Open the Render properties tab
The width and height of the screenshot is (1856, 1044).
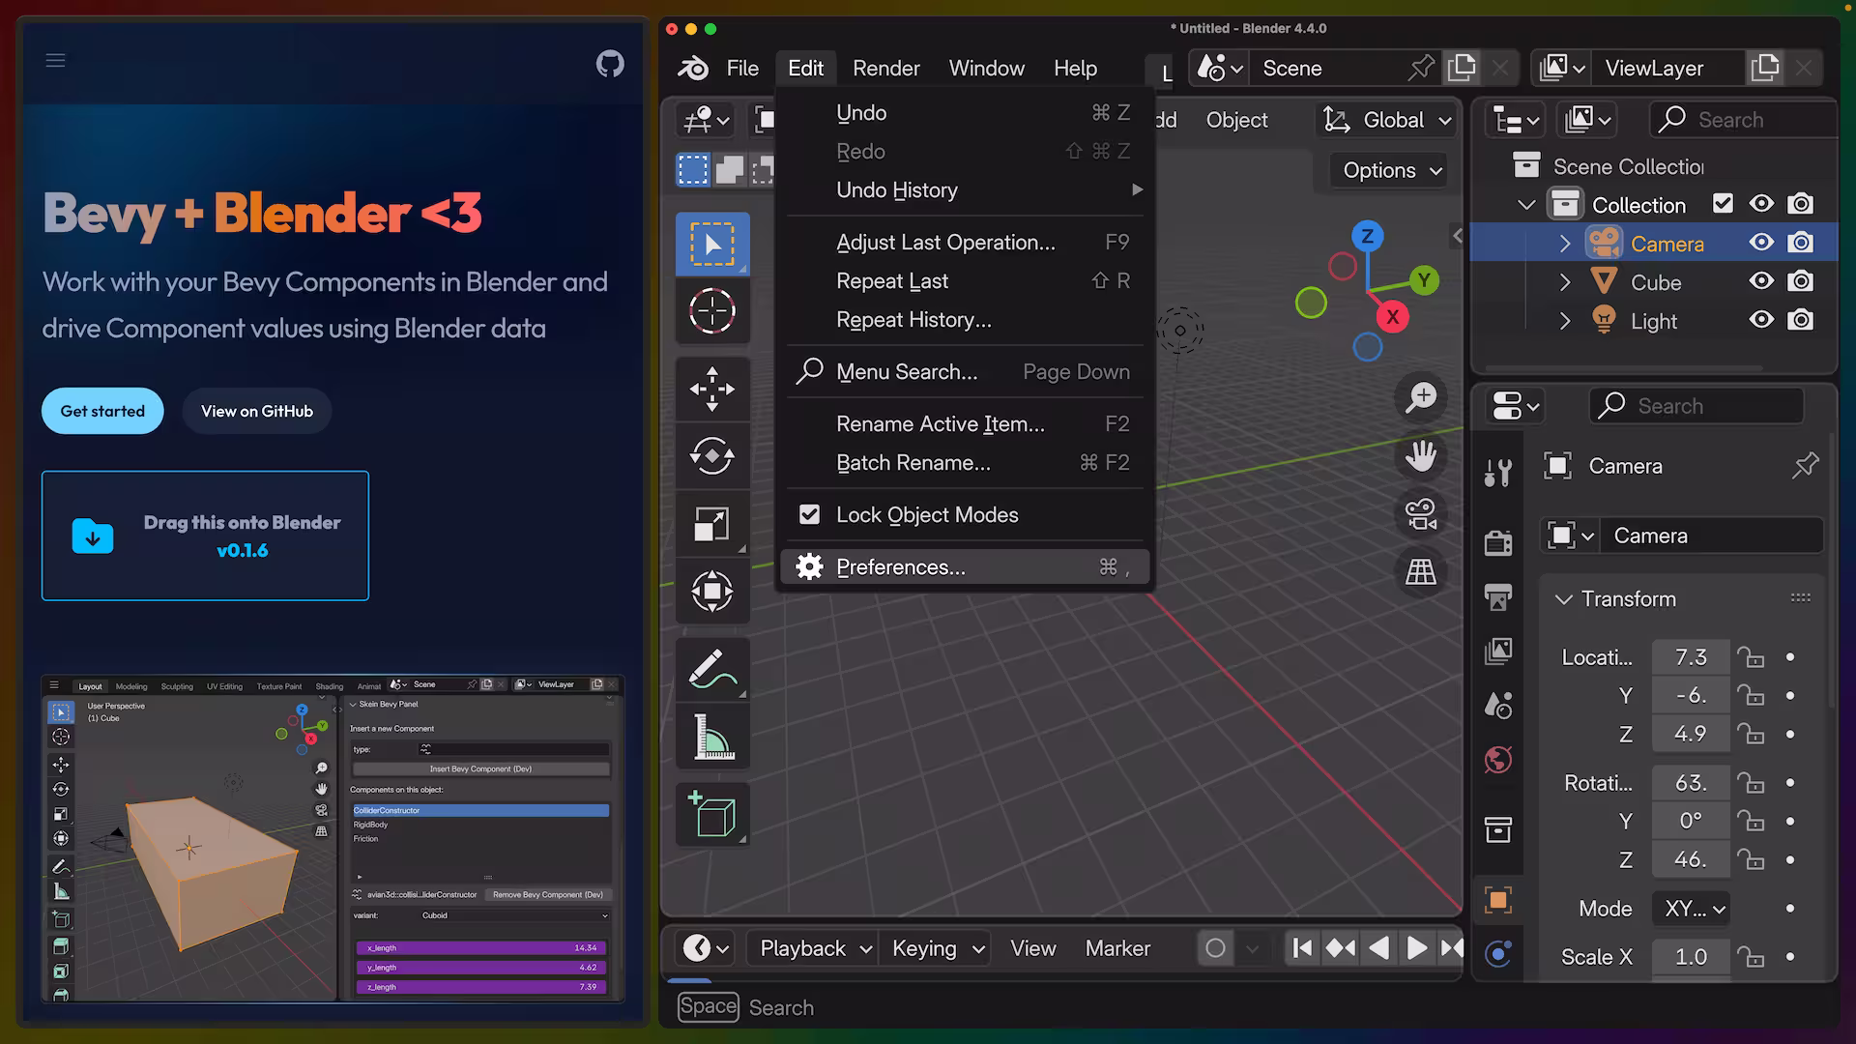[1498, 542]
